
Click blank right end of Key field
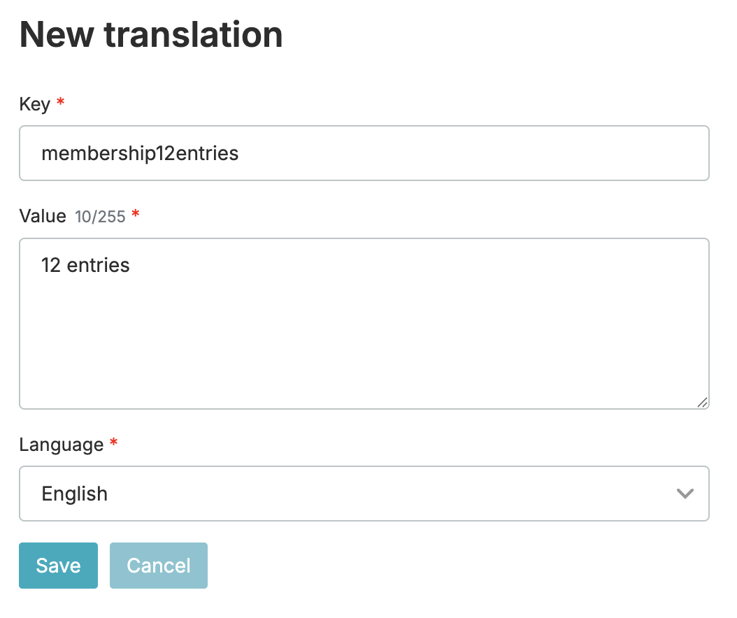[x=594, y=153]
